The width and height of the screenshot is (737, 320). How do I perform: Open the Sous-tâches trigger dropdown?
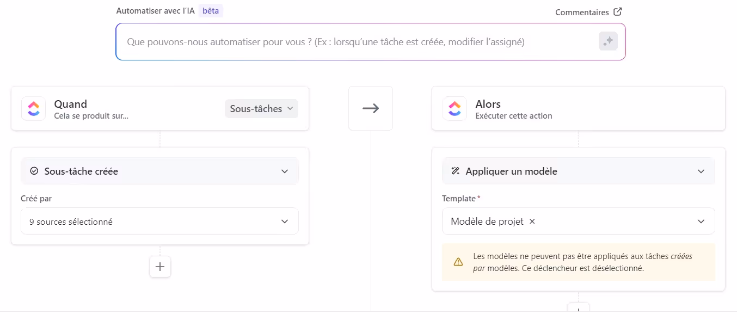261,108
